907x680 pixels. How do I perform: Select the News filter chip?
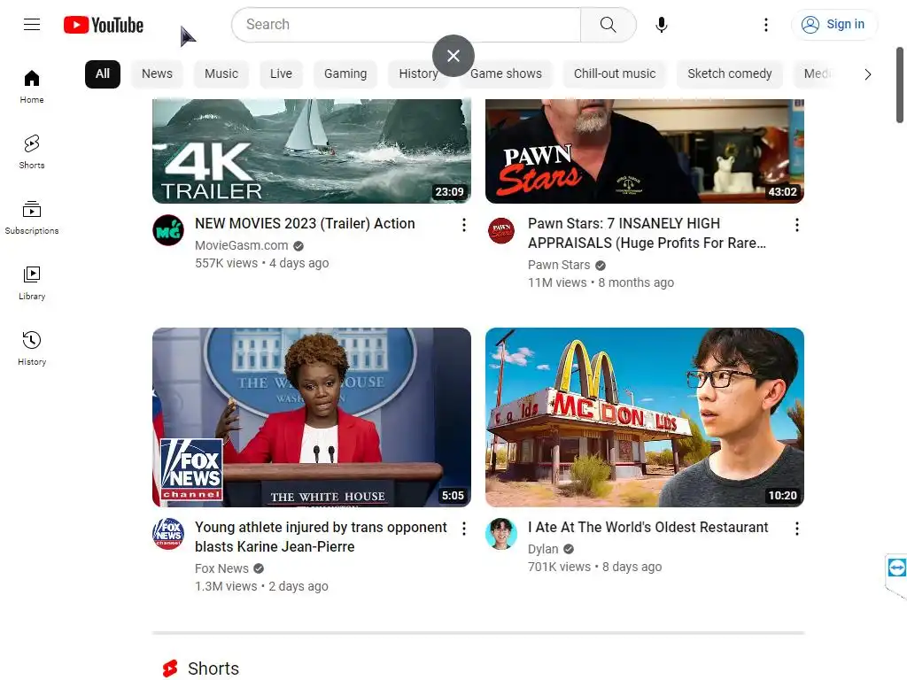[x=158, y=74]
